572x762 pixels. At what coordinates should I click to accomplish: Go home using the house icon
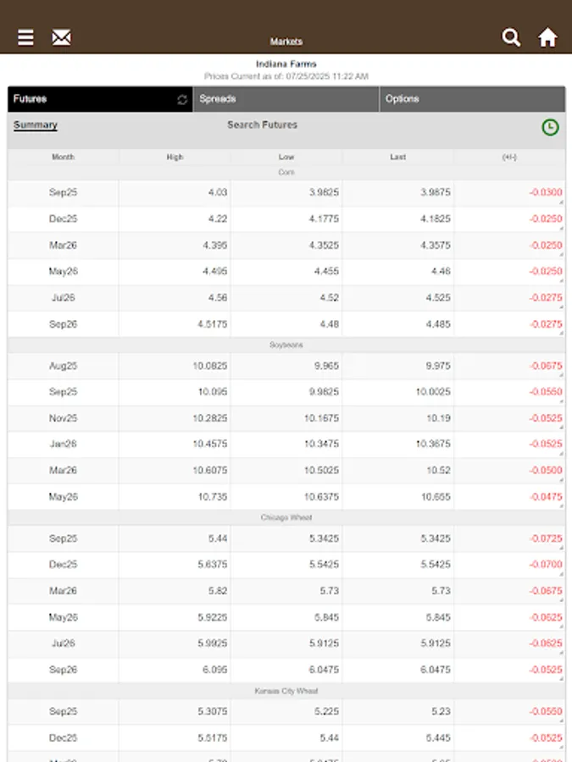(x=548, y=37)
